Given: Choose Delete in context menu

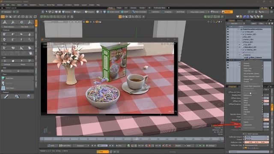Looking at the screenshot, I should (246, 122).
